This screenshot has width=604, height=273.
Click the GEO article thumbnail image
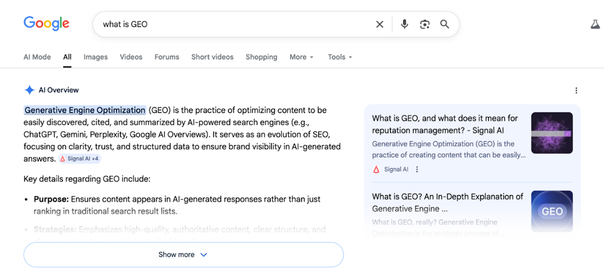[551, 211]
